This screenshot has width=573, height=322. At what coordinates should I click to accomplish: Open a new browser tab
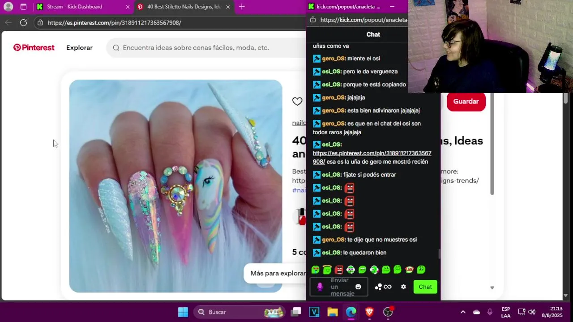click(242, 7)
